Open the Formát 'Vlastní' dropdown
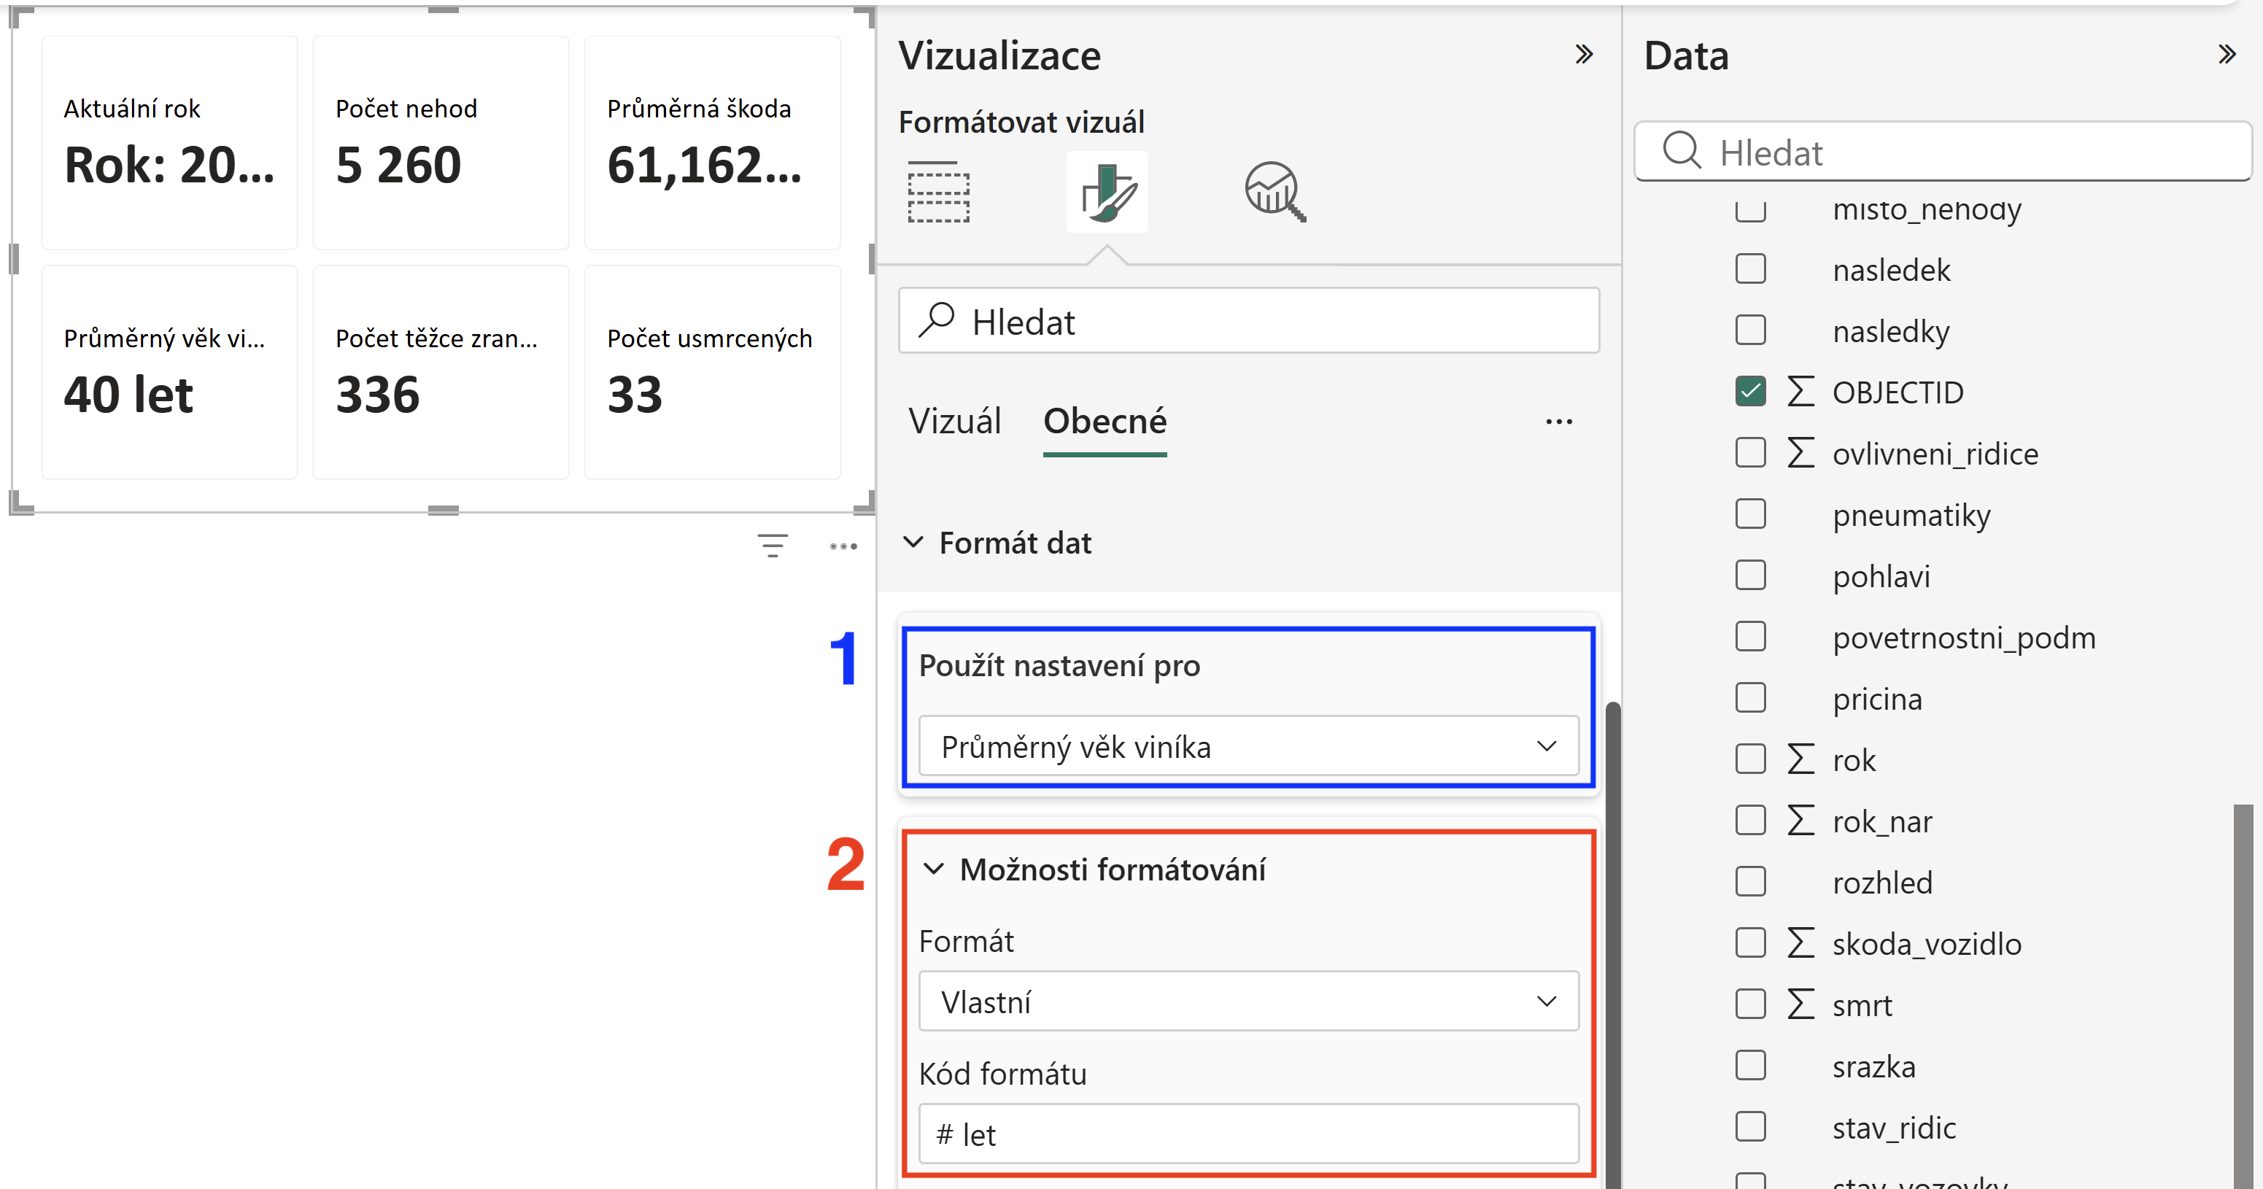The image size is (2263, 1189). click(x=1248, y=1001)
